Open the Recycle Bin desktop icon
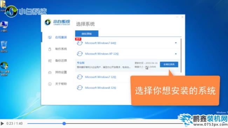 tap(4, 47)
